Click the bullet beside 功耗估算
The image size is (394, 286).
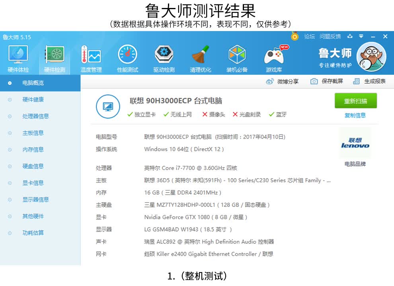(10, 233)
